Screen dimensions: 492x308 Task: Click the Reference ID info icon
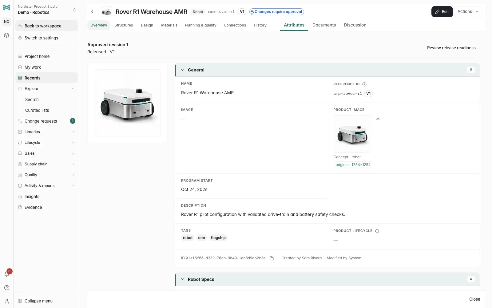tap(364, 84)
